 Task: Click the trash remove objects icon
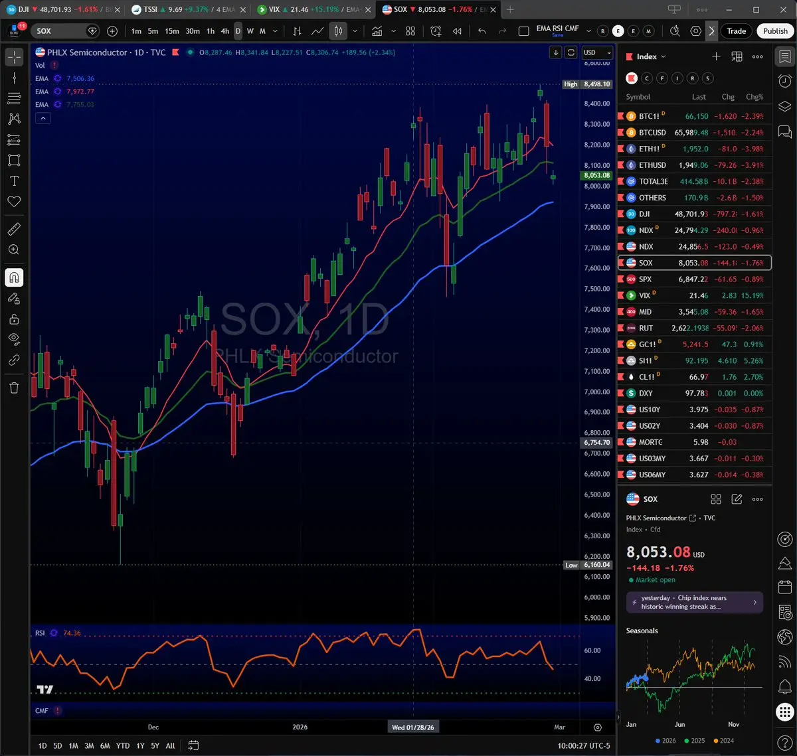coord(14,388)
